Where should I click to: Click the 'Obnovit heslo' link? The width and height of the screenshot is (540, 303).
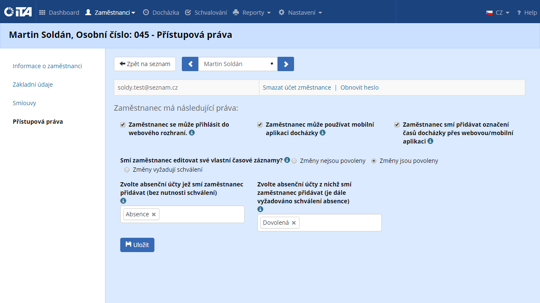click(x=359, y=88)
